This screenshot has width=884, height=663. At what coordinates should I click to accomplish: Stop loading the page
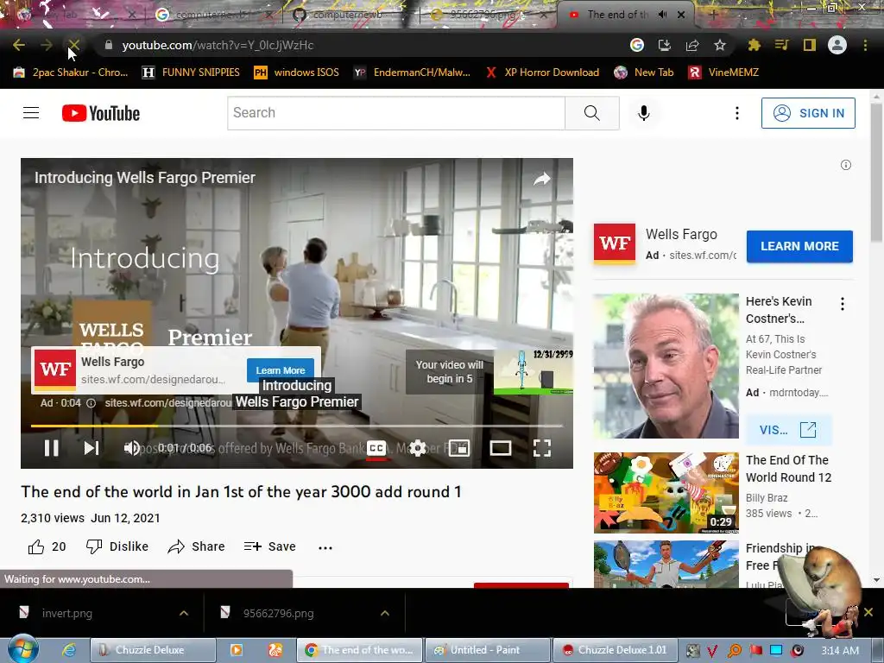[73, 45]
